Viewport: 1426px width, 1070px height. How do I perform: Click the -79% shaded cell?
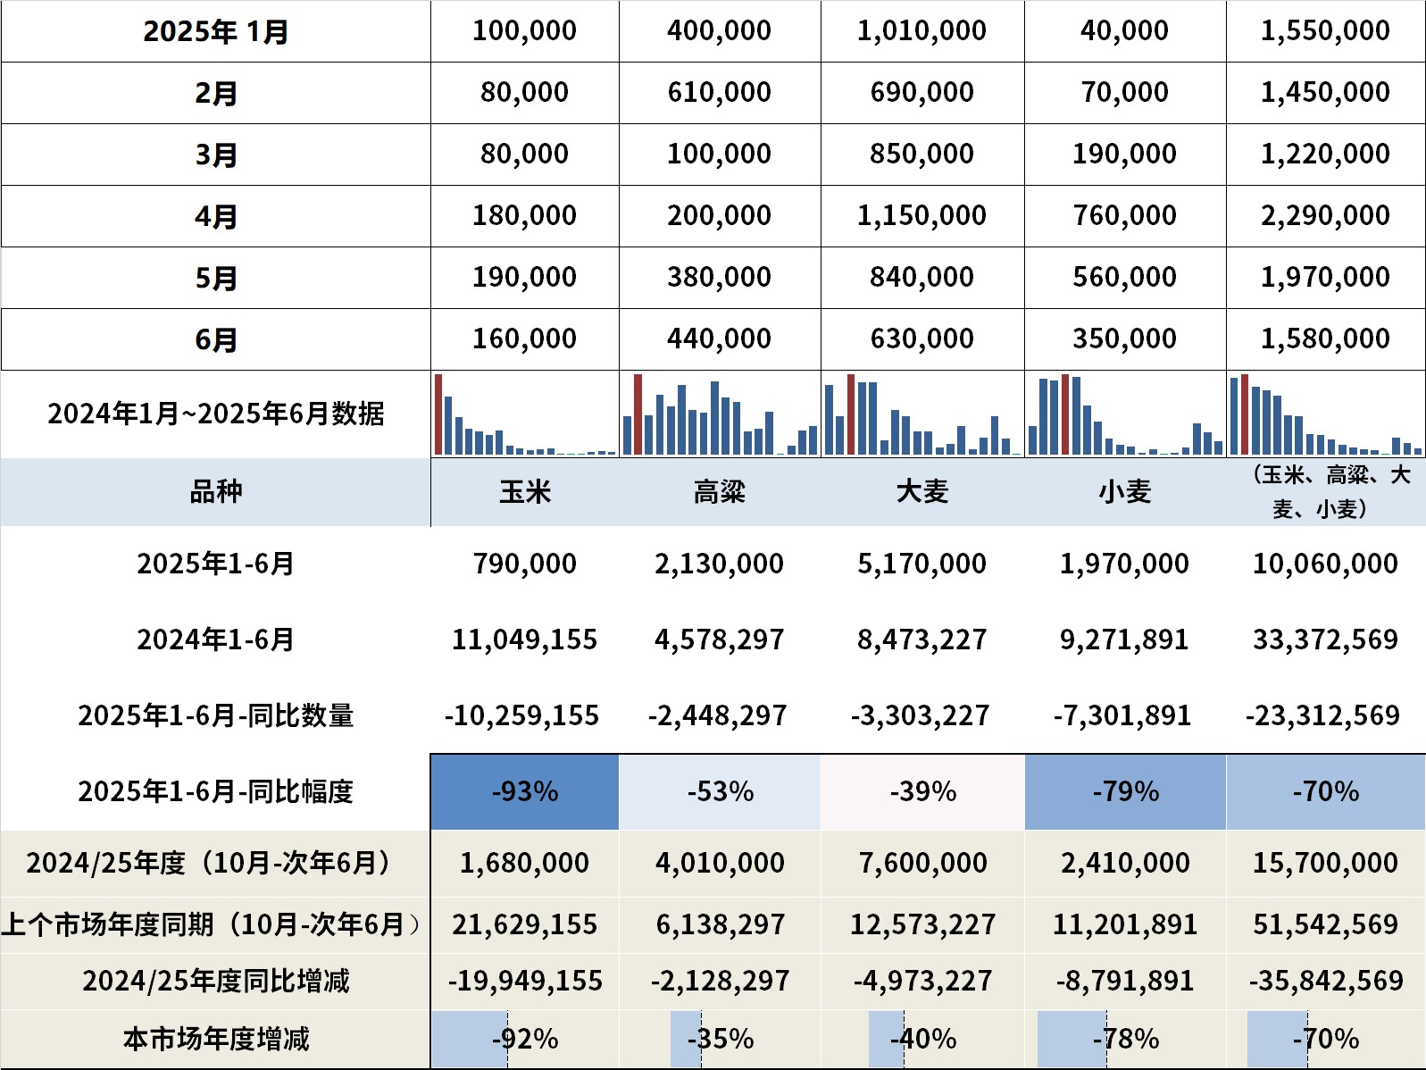pos(1125,792)
